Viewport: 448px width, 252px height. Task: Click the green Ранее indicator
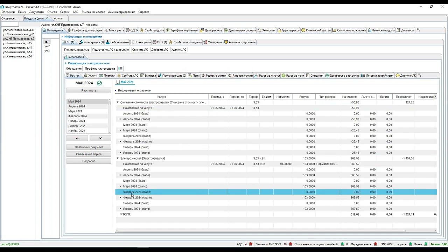(426, 244)
